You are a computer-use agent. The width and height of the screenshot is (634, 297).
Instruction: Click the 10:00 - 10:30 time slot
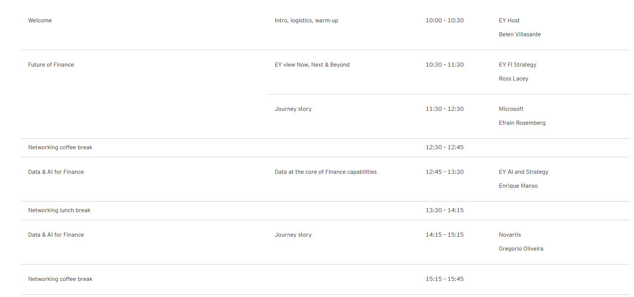click(444, 20)
